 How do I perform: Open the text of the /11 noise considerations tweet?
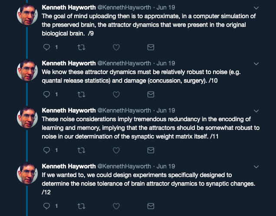coord(151,128)
